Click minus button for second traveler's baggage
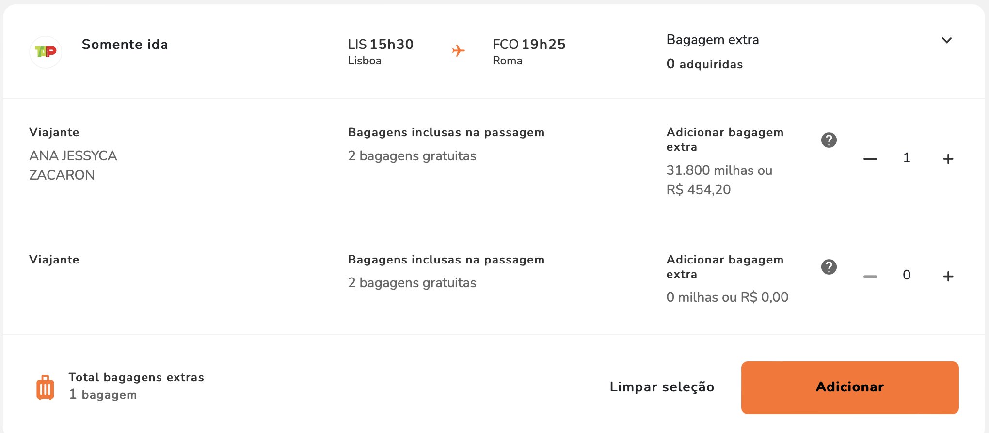This screenshot has width=989, height=433. 870,276
